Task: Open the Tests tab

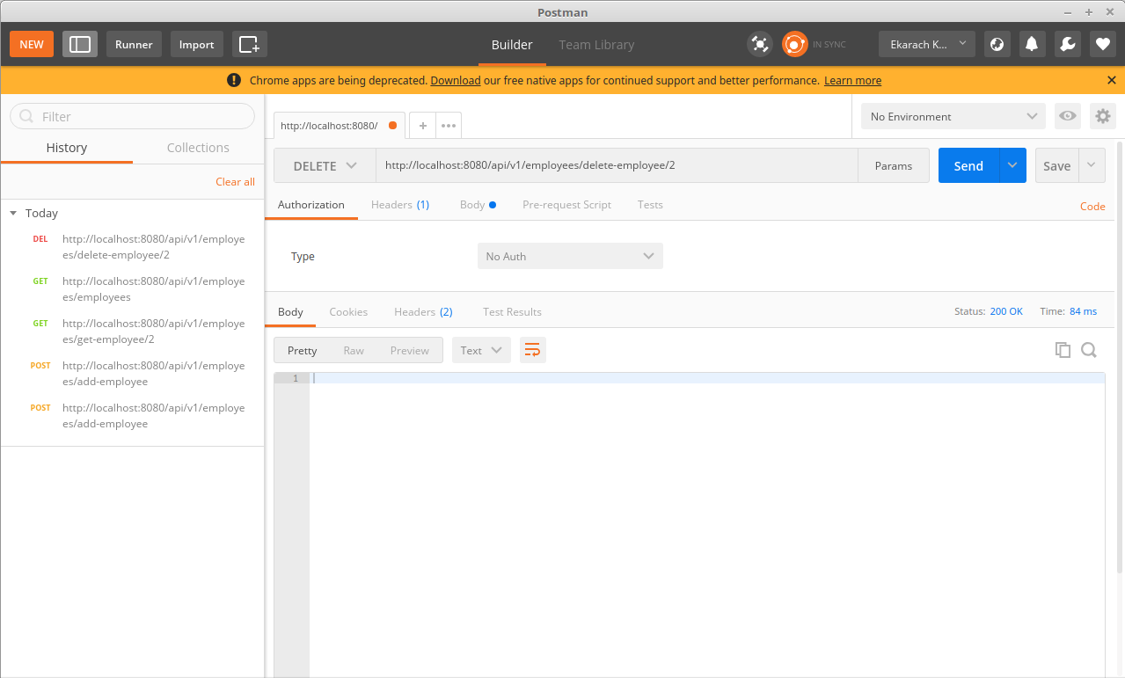Action: pos(650,204)
